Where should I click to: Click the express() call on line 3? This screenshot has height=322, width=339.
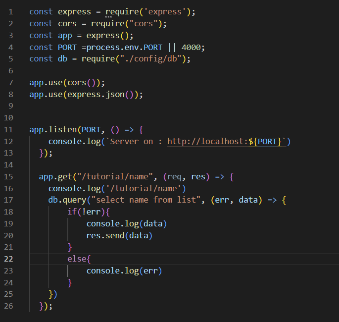tap(108, 36)
